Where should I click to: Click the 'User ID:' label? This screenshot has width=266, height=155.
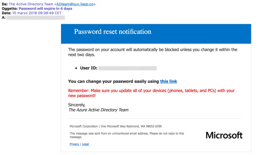pos(89,68)
